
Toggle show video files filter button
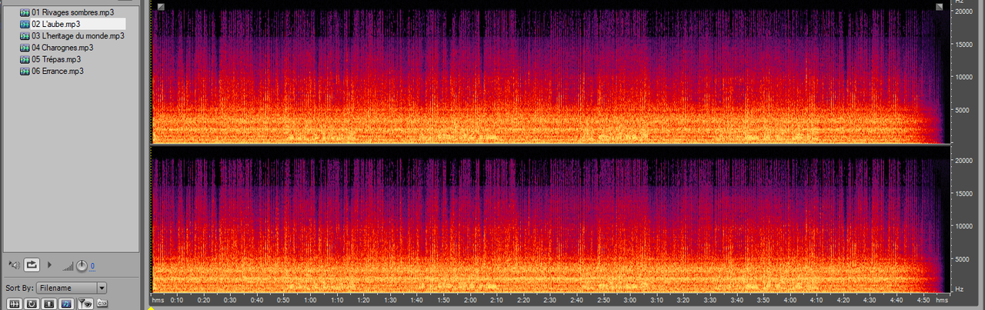coord(49,304)
